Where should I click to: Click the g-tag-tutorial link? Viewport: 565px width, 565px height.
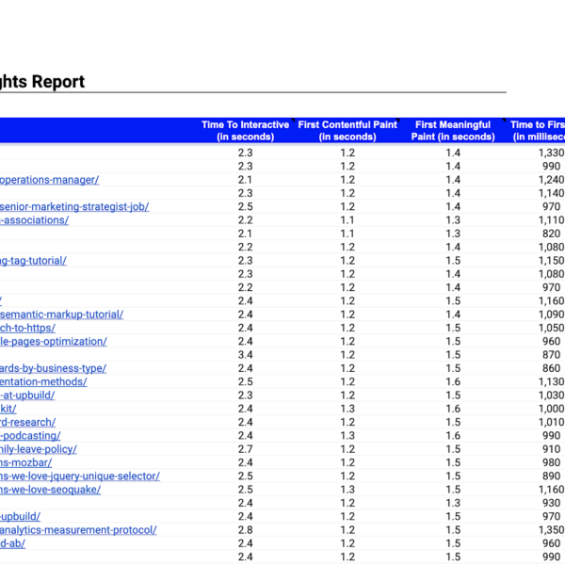(x=33, y=261)
